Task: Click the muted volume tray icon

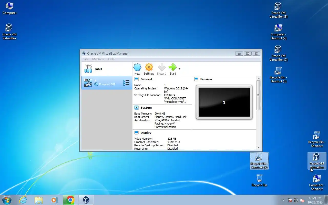Action: (302, 200)
